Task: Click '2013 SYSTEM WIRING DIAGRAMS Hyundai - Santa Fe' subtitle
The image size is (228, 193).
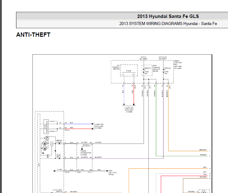Action: tap(168, 23)
